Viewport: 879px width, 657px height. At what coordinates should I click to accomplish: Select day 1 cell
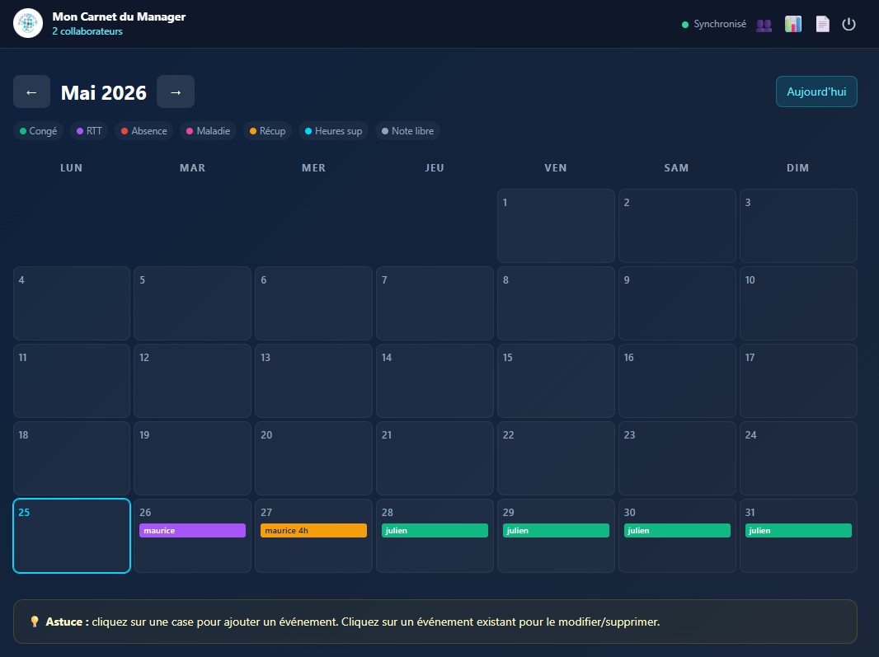(556, 226)
